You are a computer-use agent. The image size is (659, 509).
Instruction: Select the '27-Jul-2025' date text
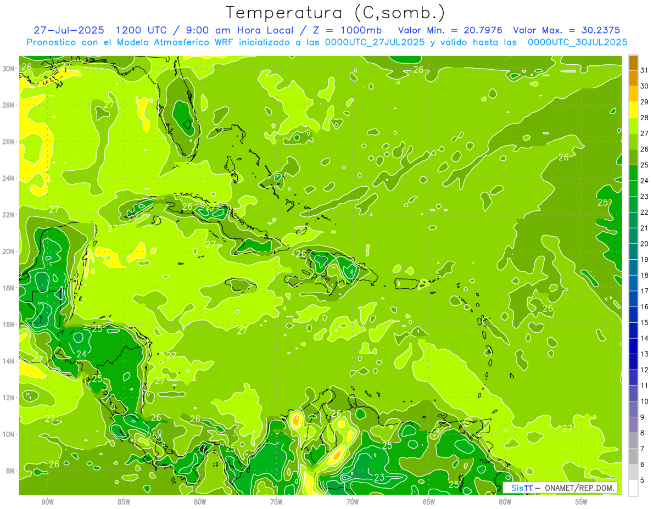[68, 30]
